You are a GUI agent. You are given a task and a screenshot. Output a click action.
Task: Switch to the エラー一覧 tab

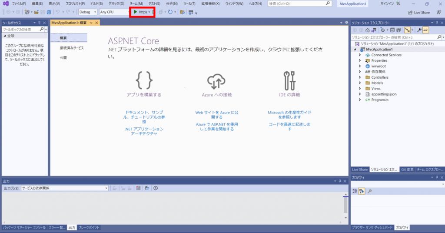[x=57, y=228]
